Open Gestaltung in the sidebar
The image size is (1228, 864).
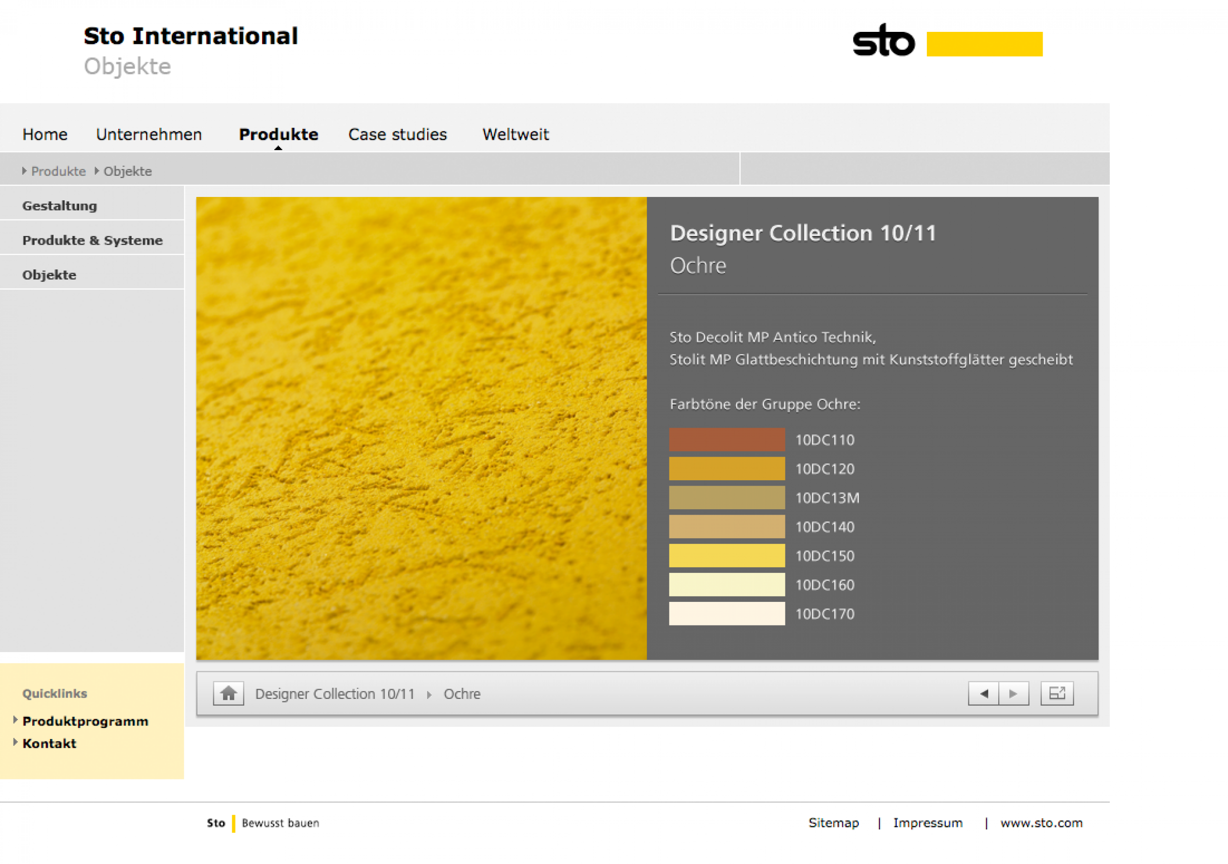pos(59,206)
